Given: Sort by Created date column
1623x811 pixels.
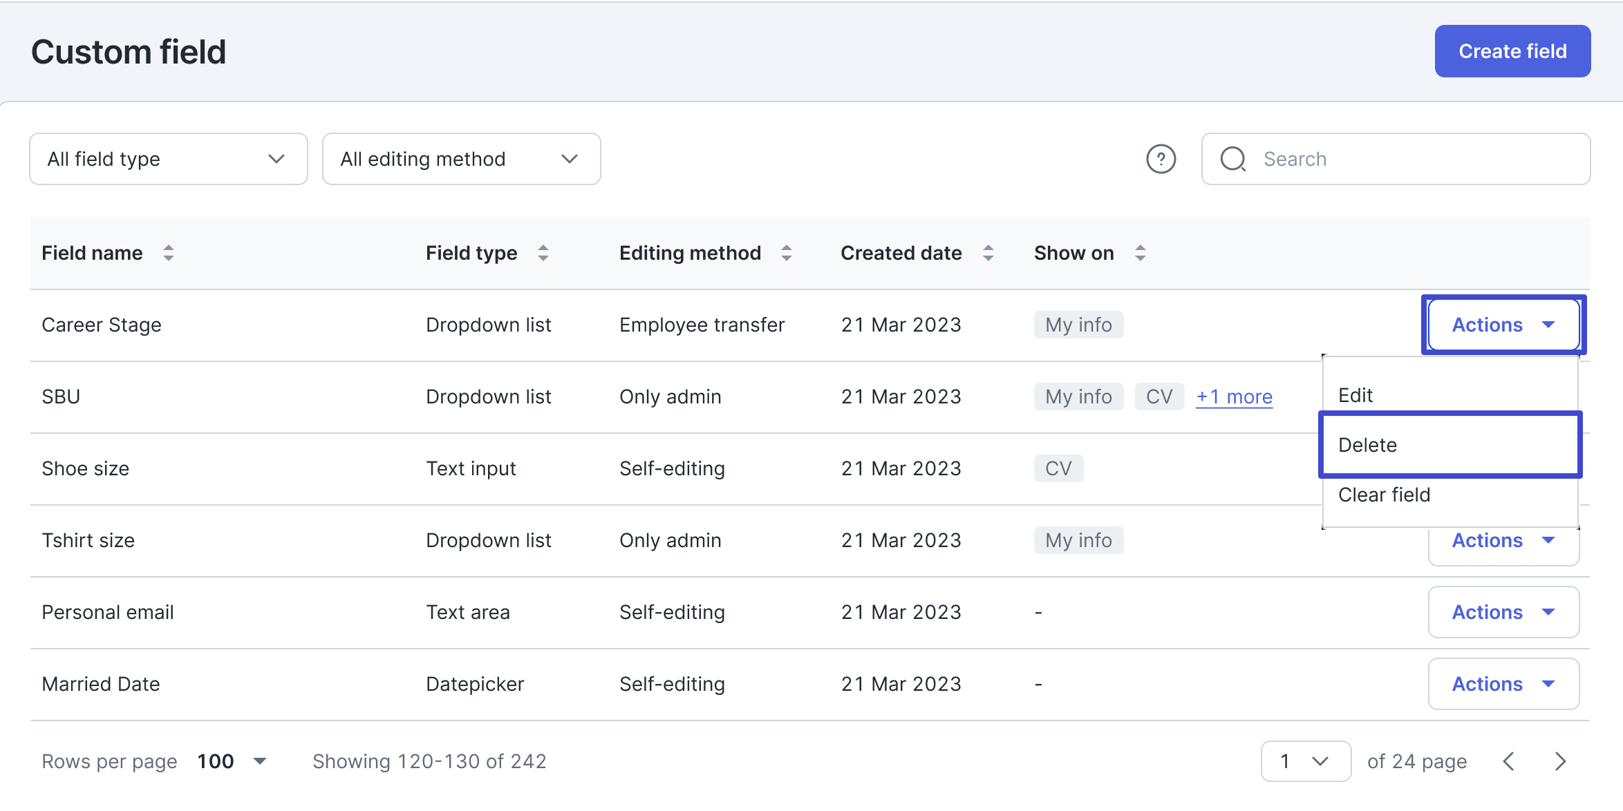Looking at the screenshot, I should pos(988,253).
